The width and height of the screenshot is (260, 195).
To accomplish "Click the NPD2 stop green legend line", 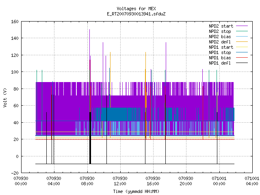I will click(x=242, y=31).
